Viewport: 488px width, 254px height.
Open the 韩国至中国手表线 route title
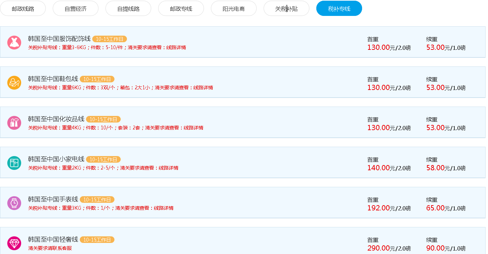pos(53,199)
